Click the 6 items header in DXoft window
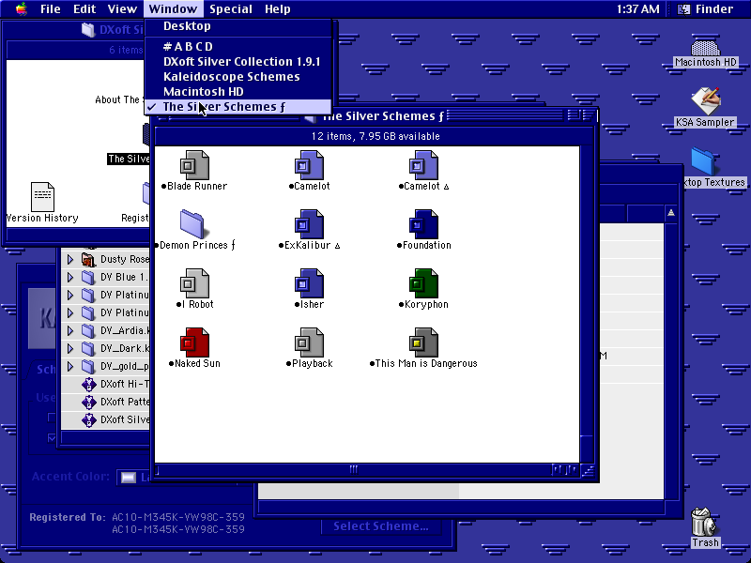751x563 pixels. coord(126,50)
